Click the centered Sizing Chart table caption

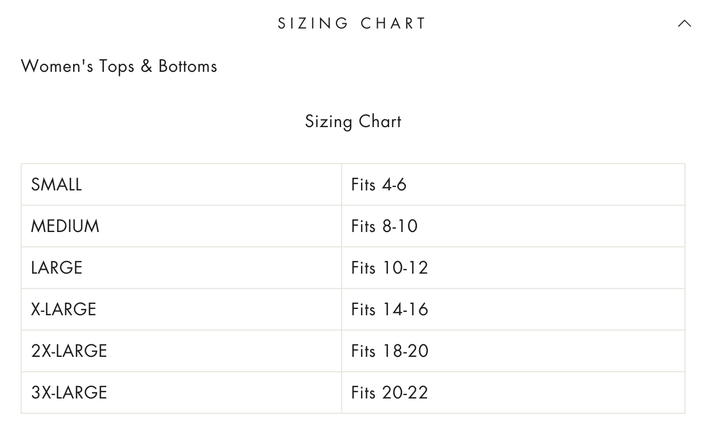(353, 121)
